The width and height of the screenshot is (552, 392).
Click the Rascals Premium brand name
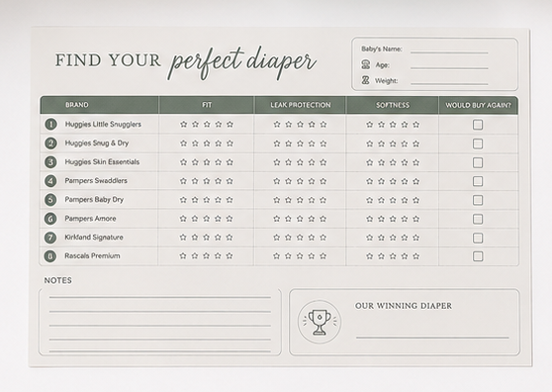tap(92, 256)
